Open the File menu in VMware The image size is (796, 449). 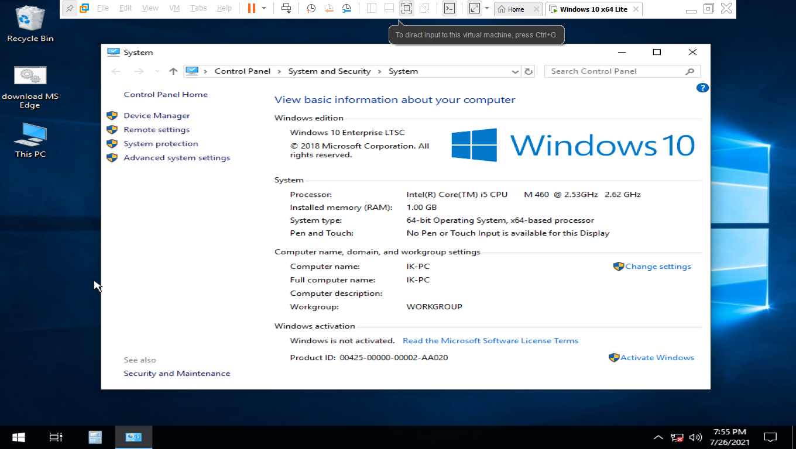pos(103,8)
